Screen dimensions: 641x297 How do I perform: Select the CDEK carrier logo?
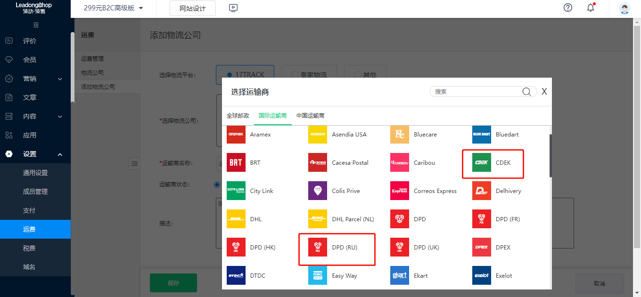click(481, 163)
